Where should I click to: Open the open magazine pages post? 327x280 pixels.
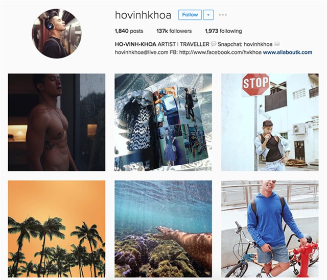tap(163, 122)
